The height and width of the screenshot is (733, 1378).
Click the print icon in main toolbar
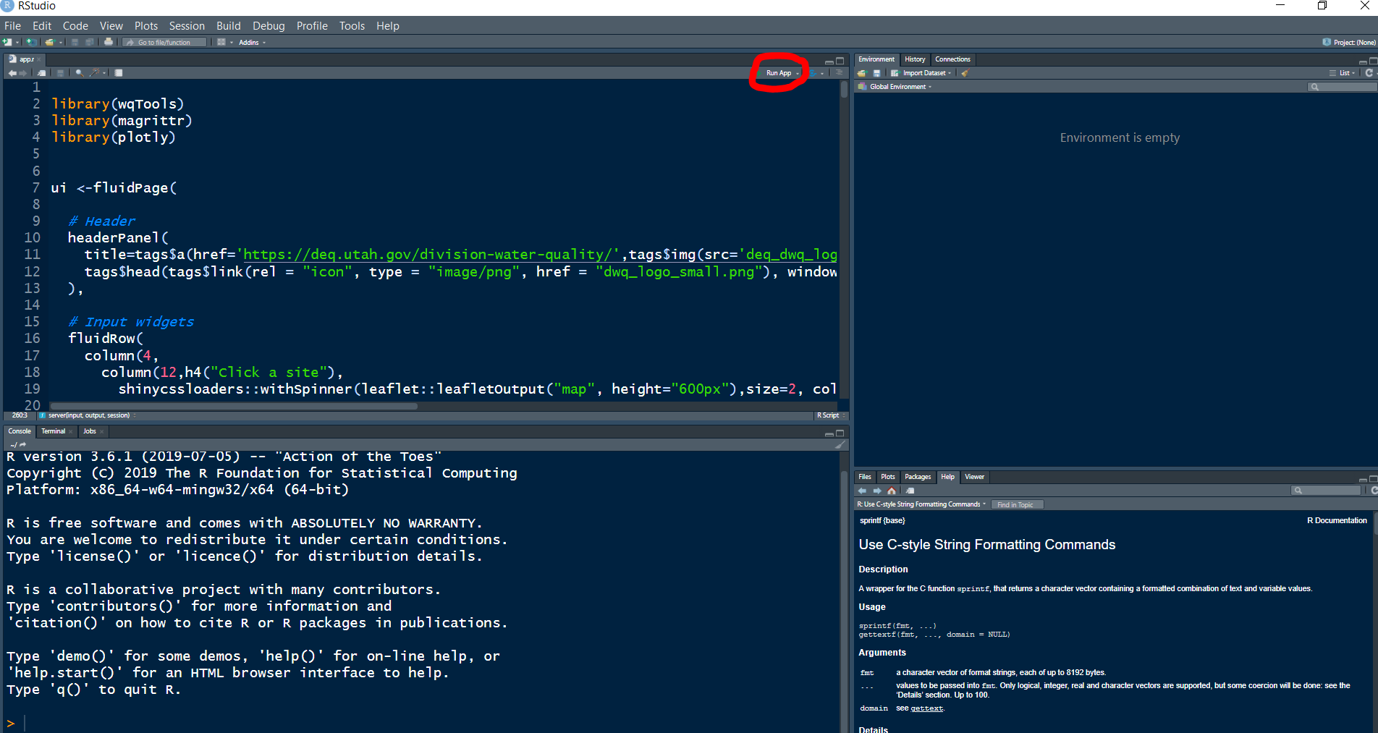(109, 42)
